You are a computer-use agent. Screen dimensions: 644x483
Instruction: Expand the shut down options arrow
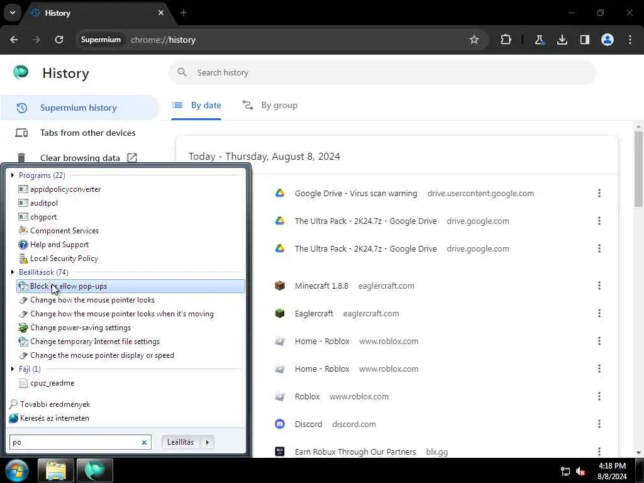point(208,442)
